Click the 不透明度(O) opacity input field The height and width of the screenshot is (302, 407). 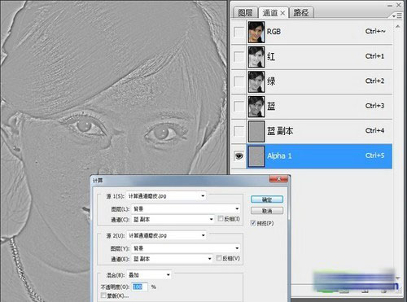tap(140, 287)
